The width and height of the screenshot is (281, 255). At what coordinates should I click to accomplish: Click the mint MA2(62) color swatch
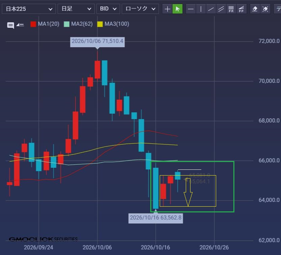[67, 24]
